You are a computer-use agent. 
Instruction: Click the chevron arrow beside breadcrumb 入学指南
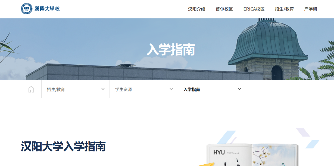[x=239, y=89]
